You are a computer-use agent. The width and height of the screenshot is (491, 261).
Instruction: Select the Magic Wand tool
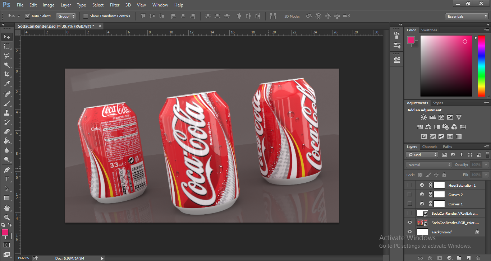click(7, 65)
